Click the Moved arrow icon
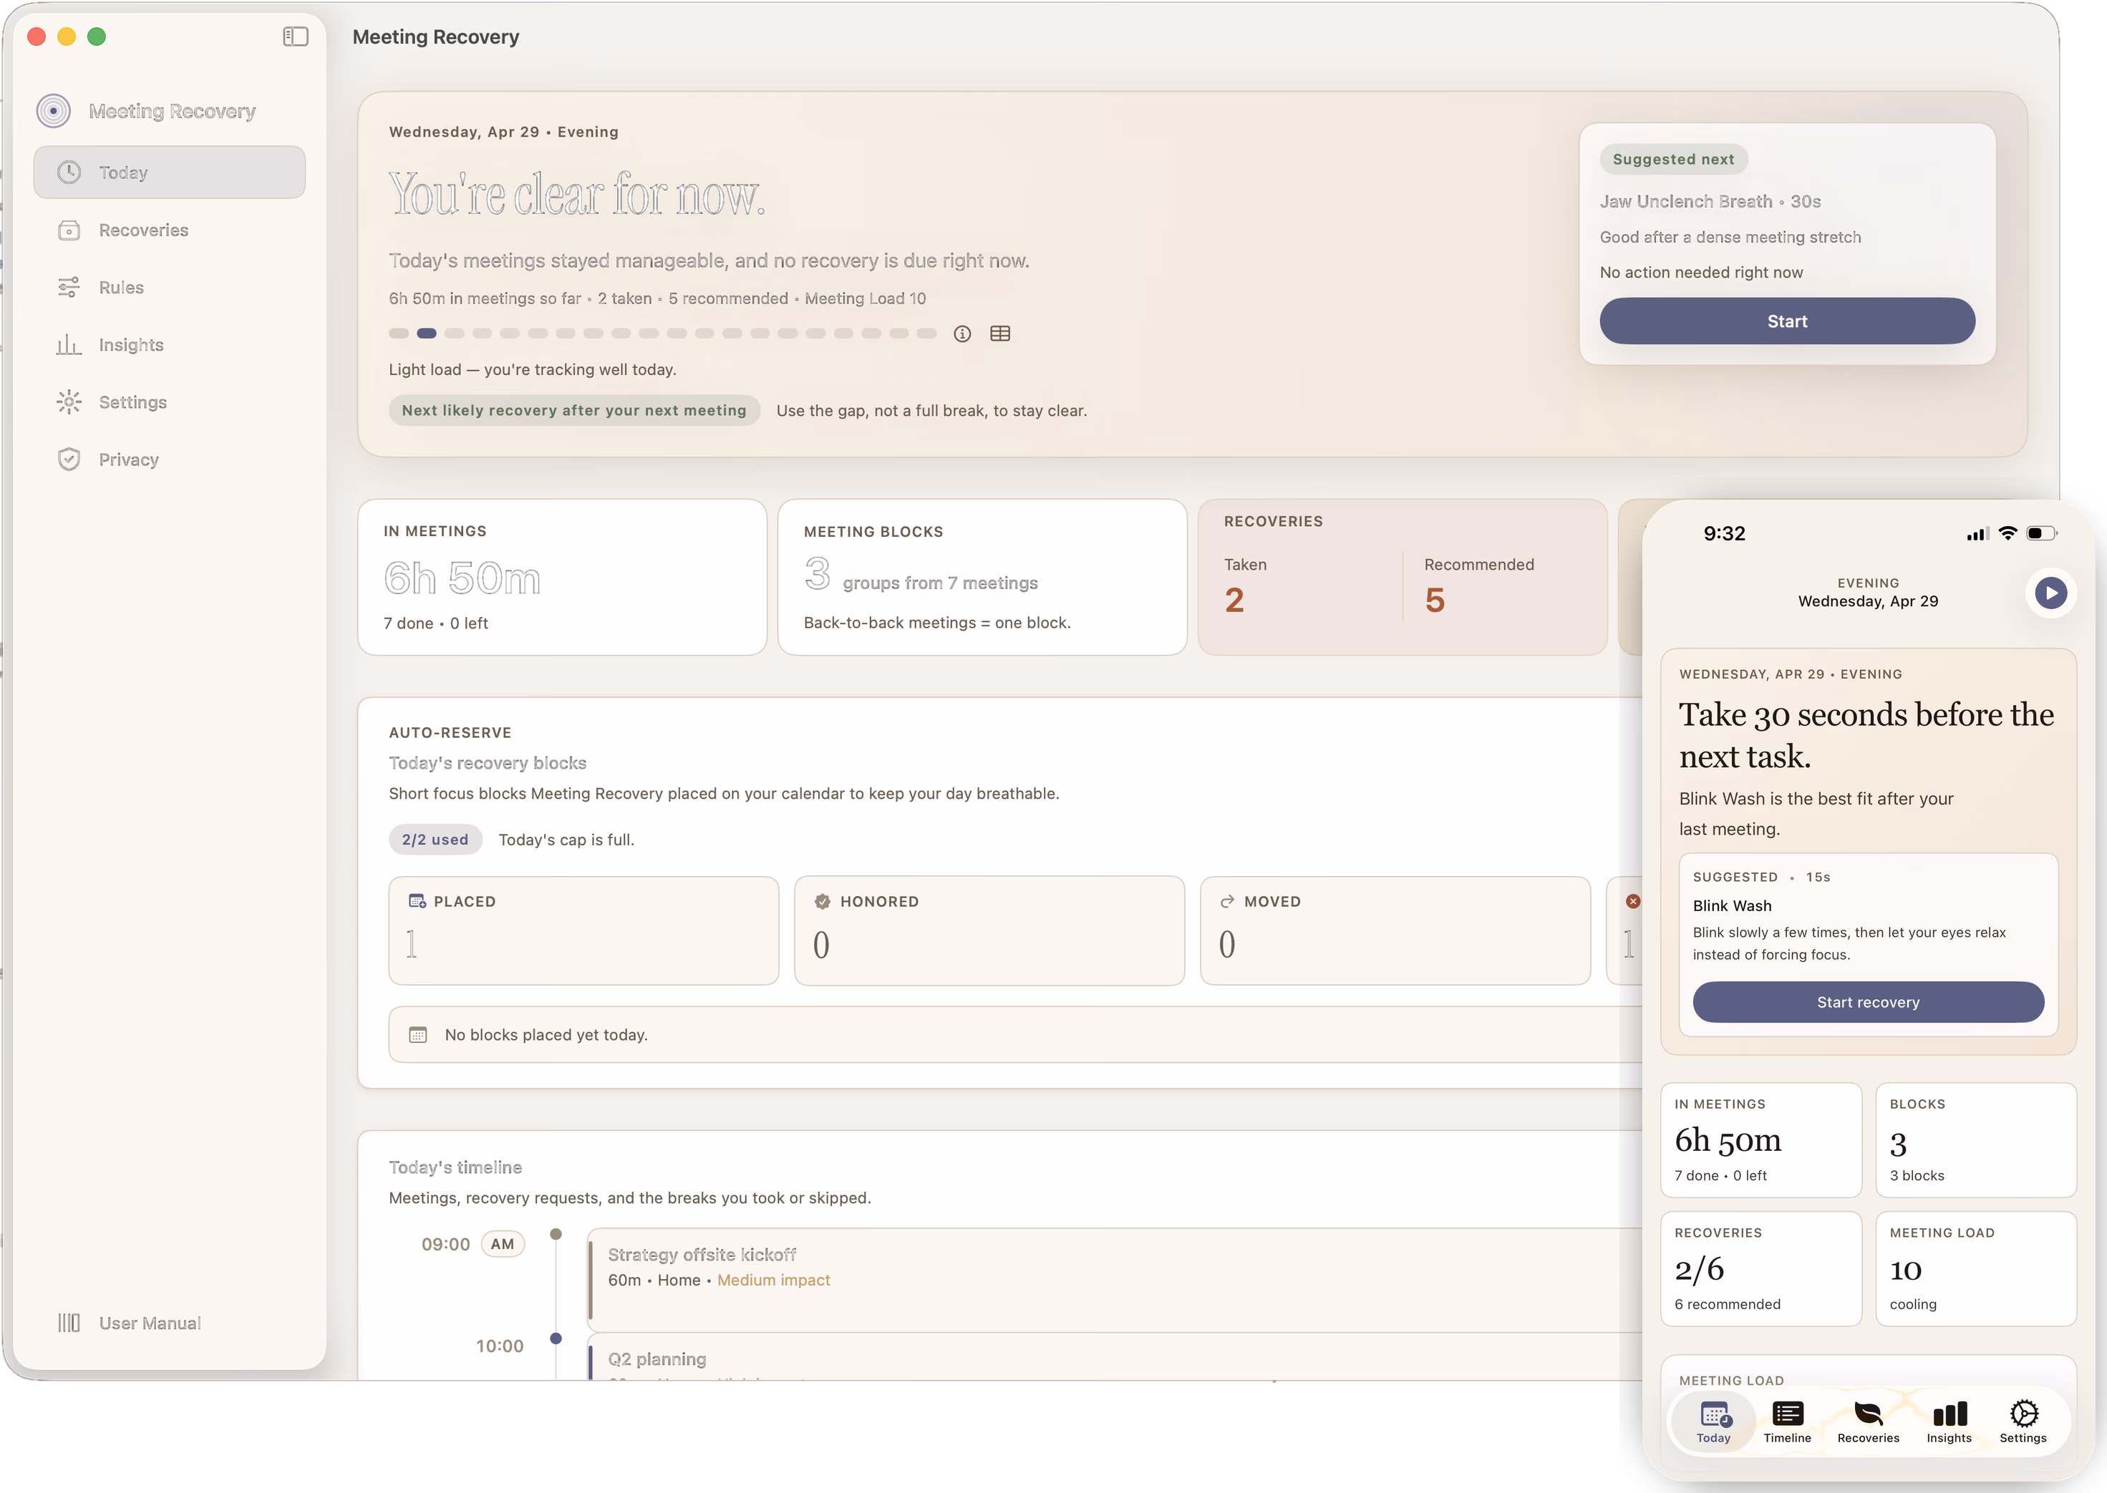Screen dimensions: 2107x1493 [1227, 901]
